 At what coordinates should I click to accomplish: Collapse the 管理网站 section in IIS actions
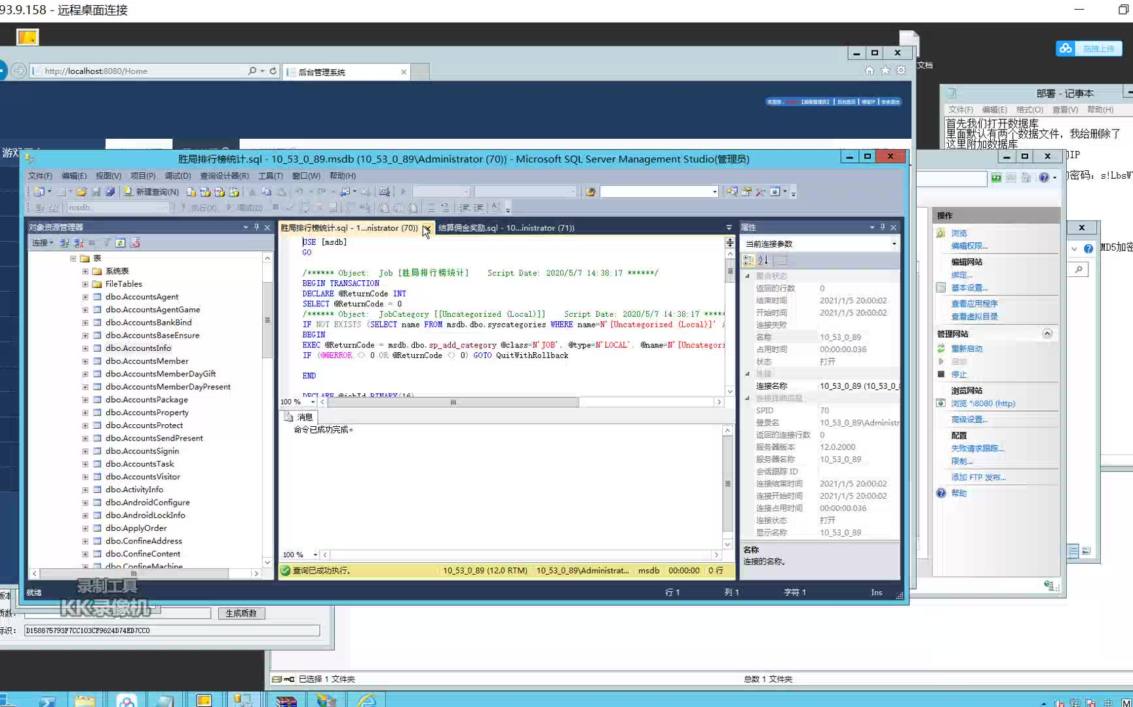pos(1047,334)
